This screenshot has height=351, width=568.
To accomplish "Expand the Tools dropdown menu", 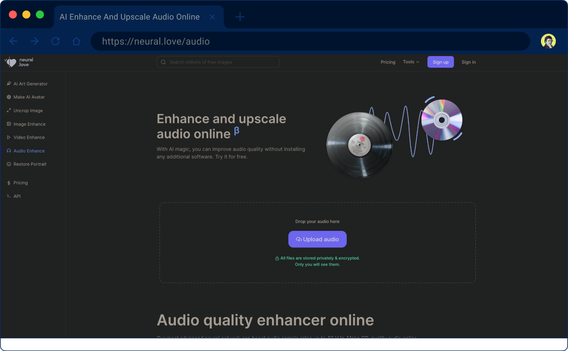I will coord(410,62).
